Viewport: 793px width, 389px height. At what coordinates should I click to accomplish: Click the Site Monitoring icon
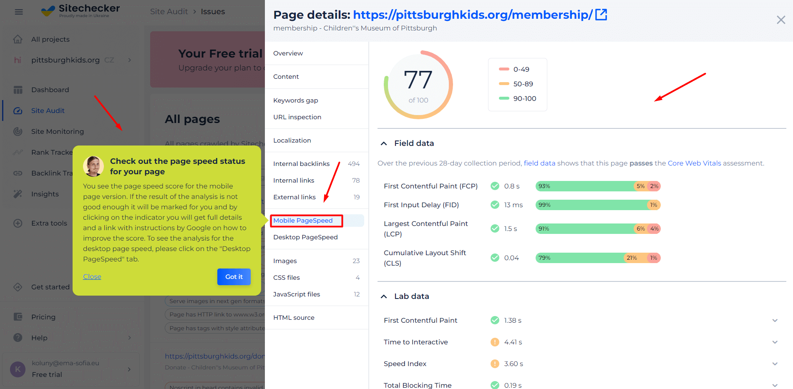point(18,131)
